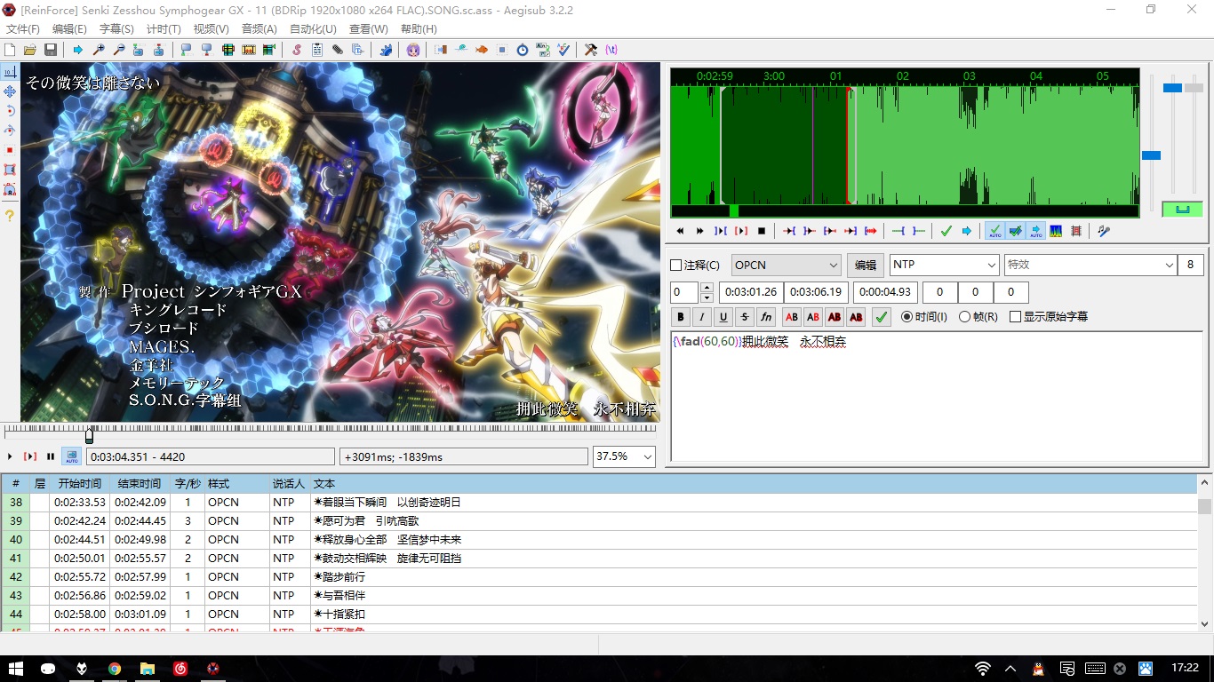Screen dimensions: 1214x682
Task: Adjust audio horizontal zoom slider
Action: [1151, 155]
